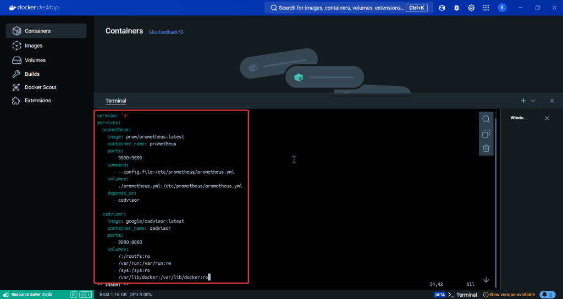Click the Docker engine play button in status bar
The width and height of the screenshot is (563, 299).
pos(74,295)
